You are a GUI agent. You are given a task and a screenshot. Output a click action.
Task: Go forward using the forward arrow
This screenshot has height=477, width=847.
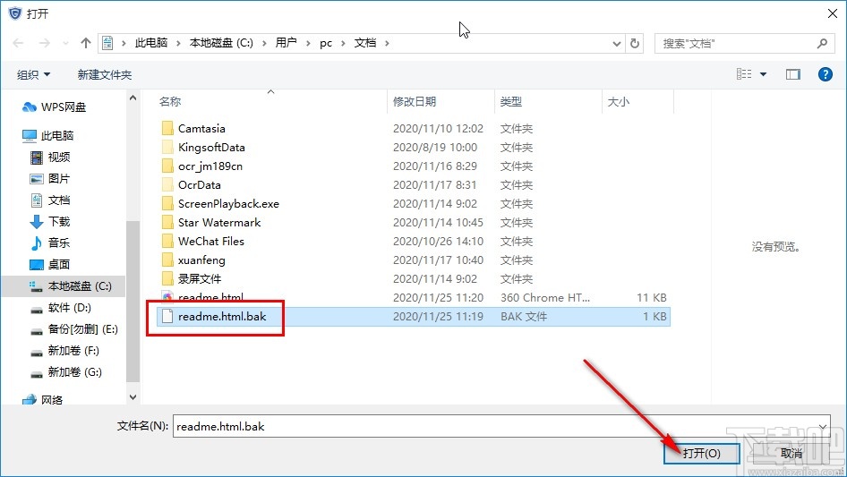[44, 43]
